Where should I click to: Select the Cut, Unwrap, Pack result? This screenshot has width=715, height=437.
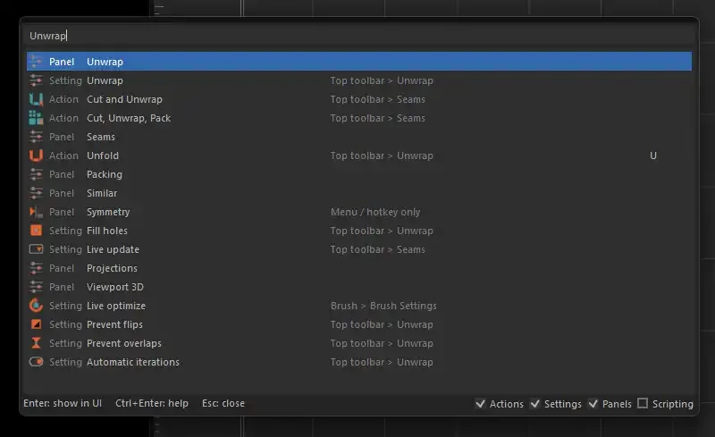pos(359,118)
